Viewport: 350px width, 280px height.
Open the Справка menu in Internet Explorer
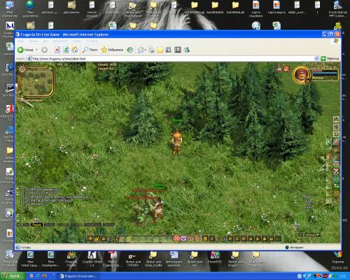pos(92,41)
